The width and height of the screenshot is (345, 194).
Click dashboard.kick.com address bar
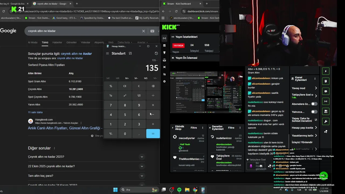202,11
